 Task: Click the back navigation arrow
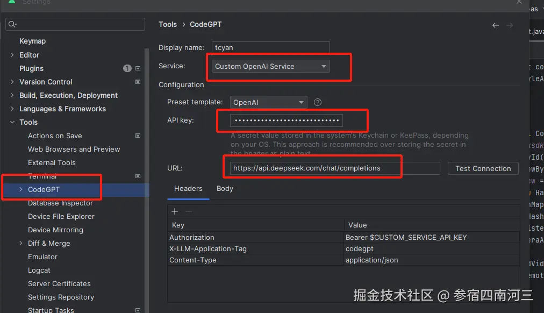[x=496, y=25]
